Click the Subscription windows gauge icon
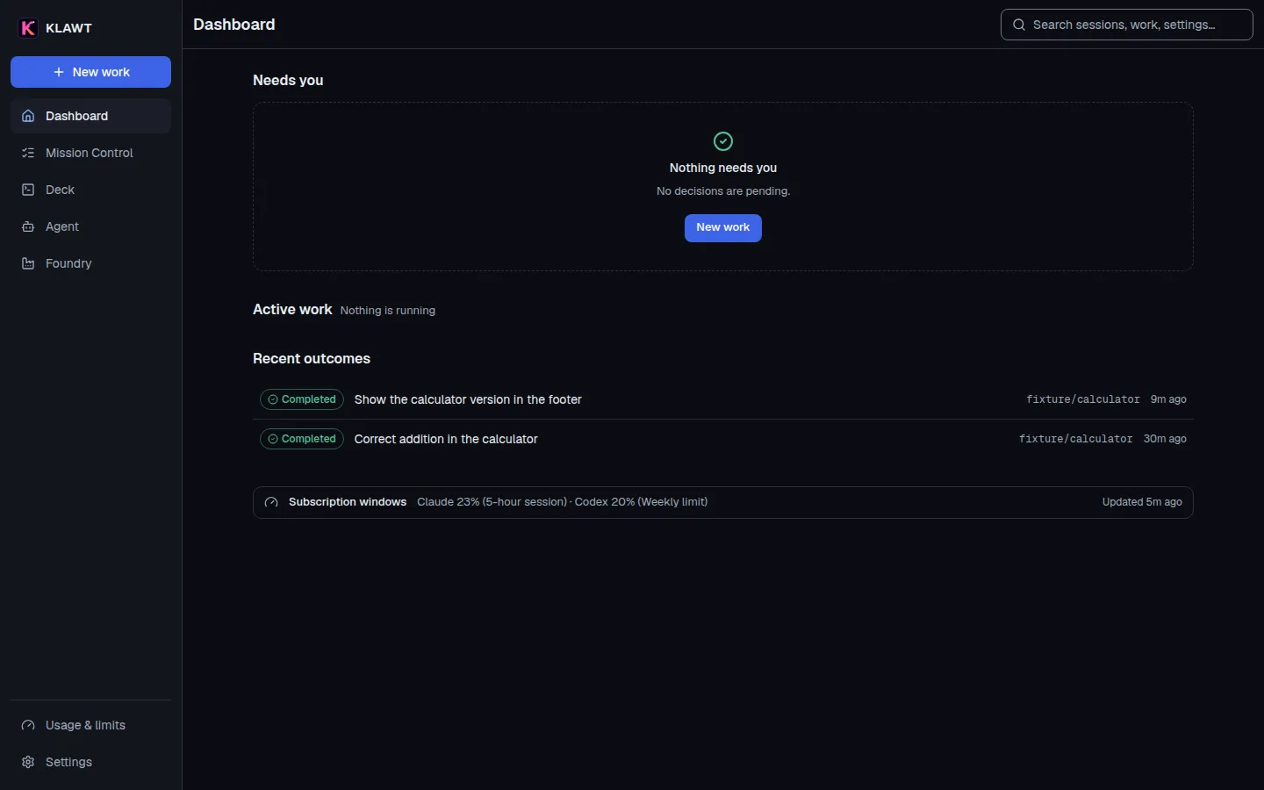The height and width of the screenshot is (790, 1264). point(271,502)
